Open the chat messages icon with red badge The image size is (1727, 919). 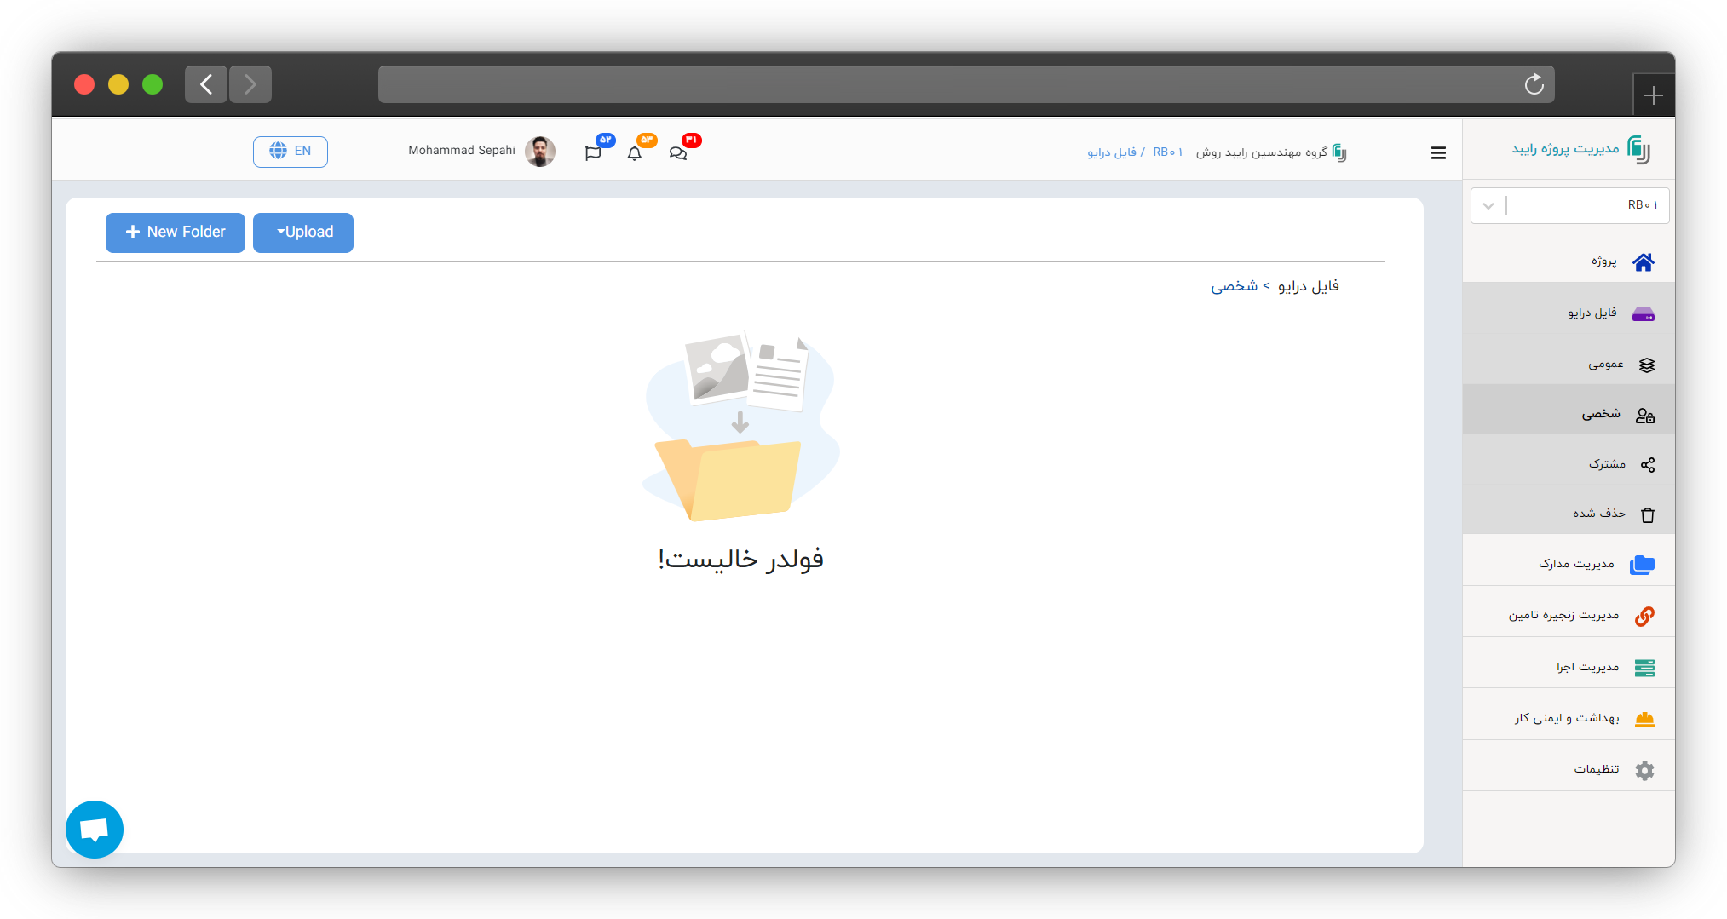coord(678,153)
